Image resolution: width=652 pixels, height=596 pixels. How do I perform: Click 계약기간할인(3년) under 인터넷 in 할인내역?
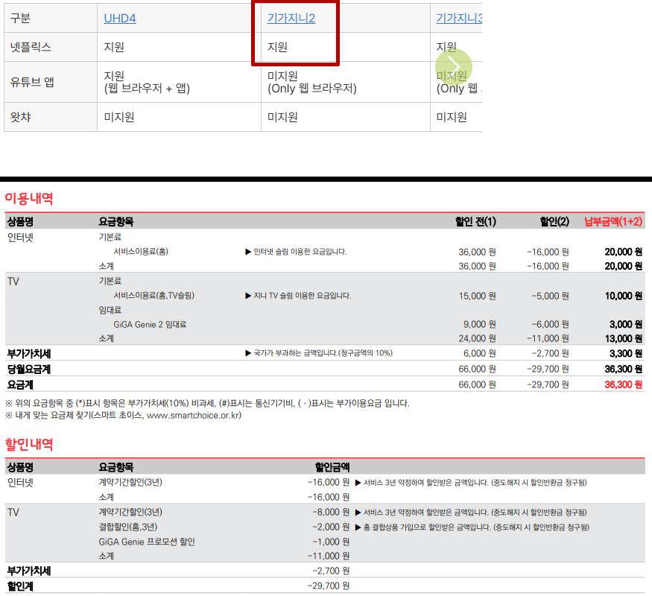130,482
